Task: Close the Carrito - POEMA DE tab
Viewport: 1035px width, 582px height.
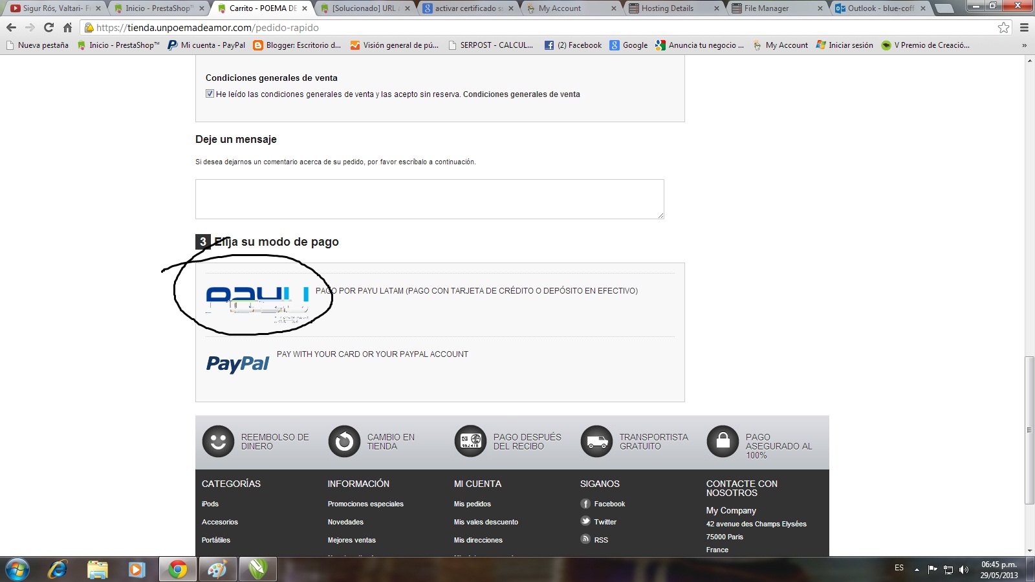Action: 305,8
